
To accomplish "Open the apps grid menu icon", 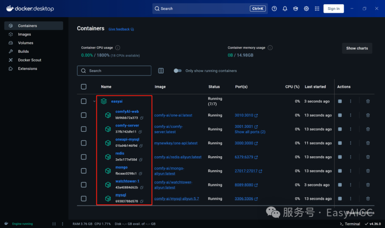I will (x=317, y=9).
